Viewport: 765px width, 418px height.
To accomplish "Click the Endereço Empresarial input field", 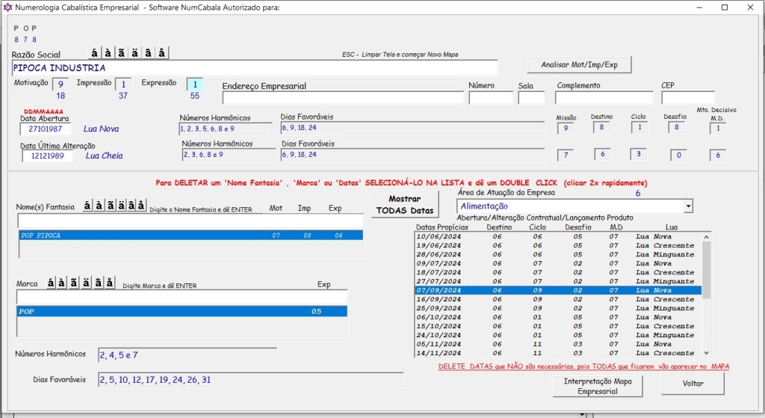I will [x=343, y=98].
